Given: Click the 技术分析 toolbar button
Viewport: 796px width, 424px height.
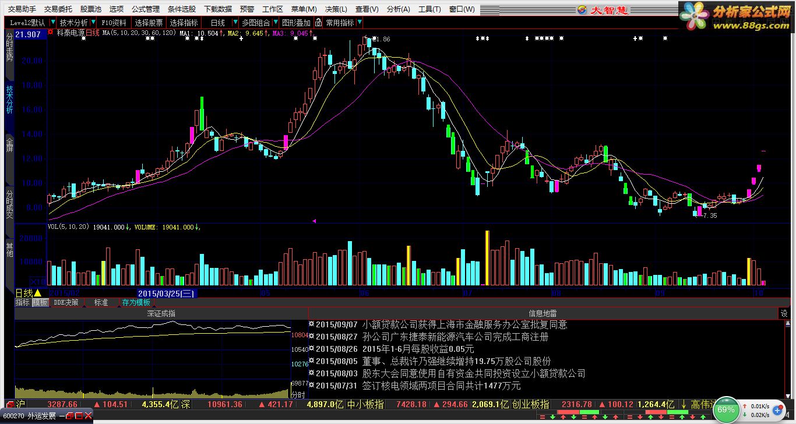Looking at the screenshot, I should [73, 23].
